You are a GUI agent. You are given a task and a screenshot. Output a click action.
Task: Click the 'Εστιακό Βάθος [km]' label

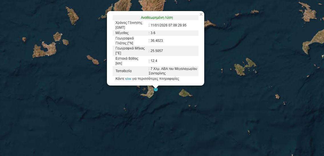click(x=127, y=61)
